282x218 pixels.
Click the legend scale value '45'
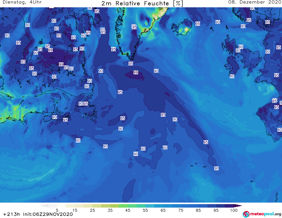pyautogui.click(x=128, y=210)
